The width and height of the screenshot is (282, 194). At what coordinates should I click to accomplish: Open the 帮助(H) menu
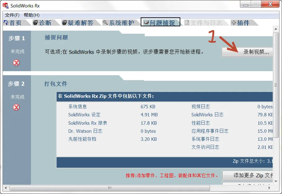point(32,15)
